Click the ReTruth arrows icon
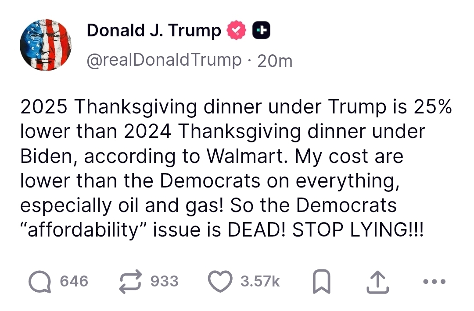This screenshot has width=474, height=311. [x=130, y=281]
